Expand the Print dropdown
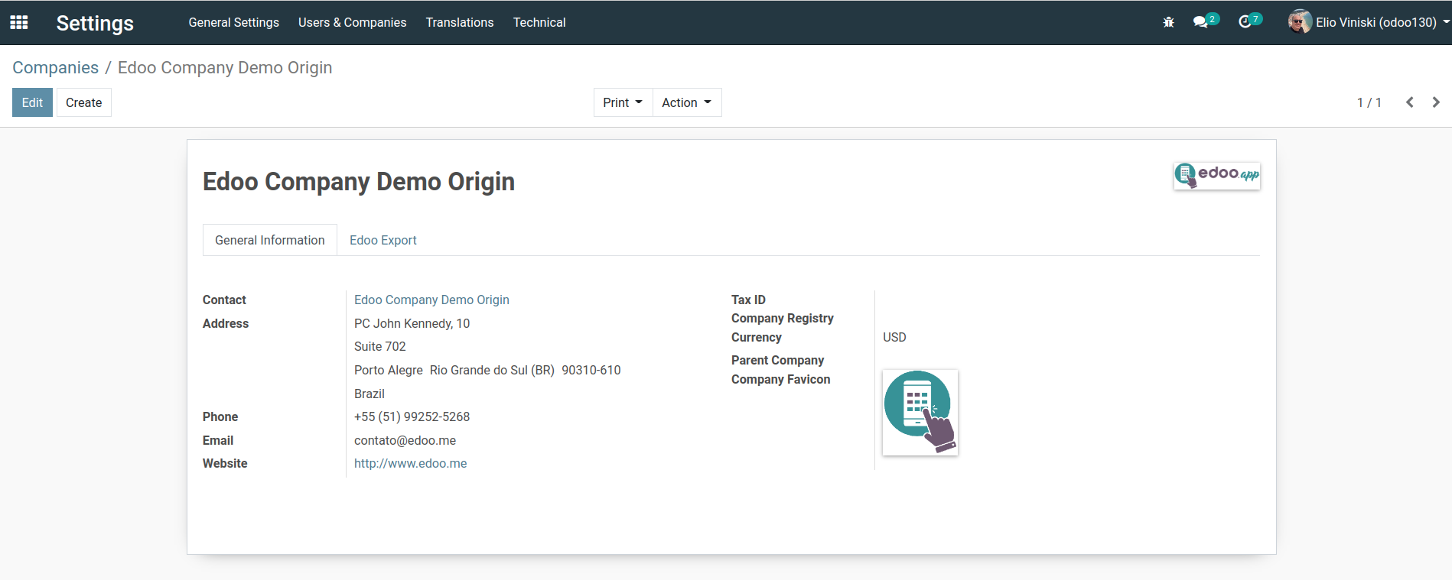This screenshot has width=1452, height=580. pyautogui.click(x=623, y=102)
